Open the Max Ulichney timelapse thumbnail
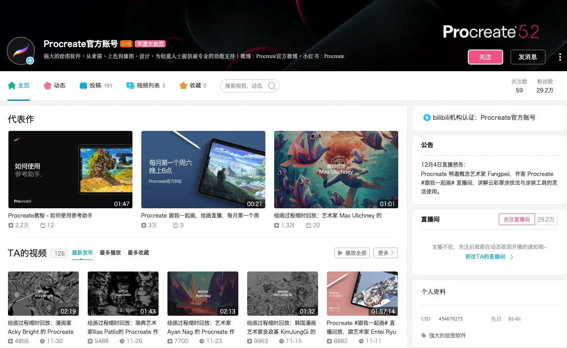Image resolution: width=567 pixels, height=348 pixels. pyautogui.click(x=336, y=169)
